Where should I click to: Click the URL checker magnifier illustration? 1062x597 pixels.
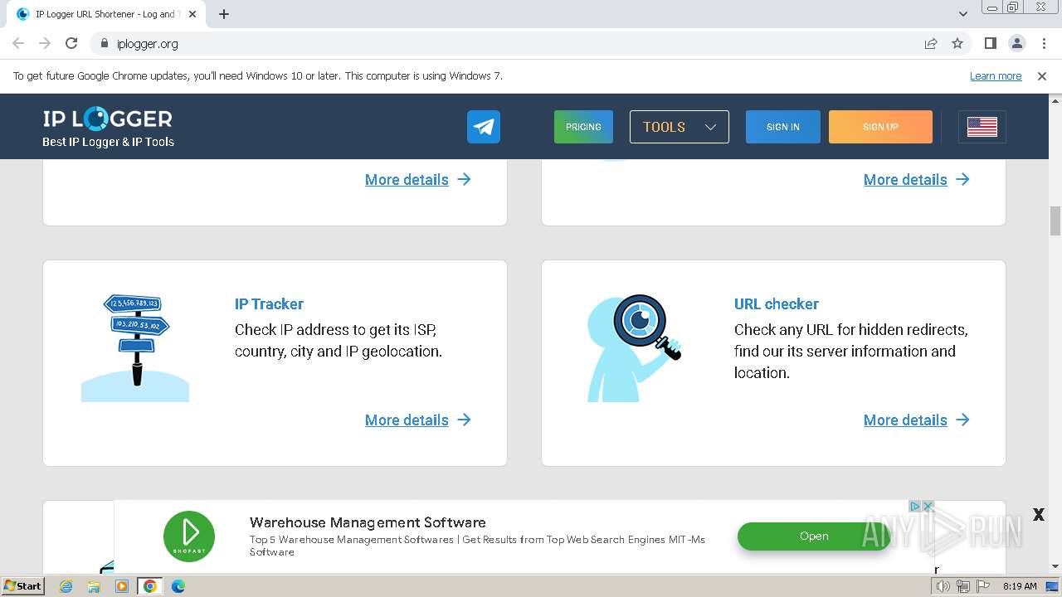click(x=635, y=347)
